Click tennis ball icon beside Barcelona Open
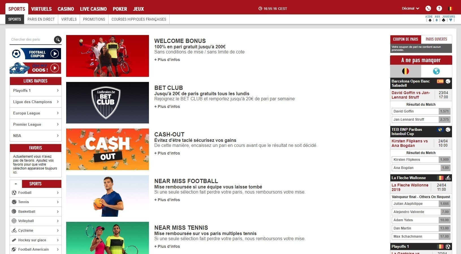Viewport: 461px width, 254px height. click(x=448, y=81)
